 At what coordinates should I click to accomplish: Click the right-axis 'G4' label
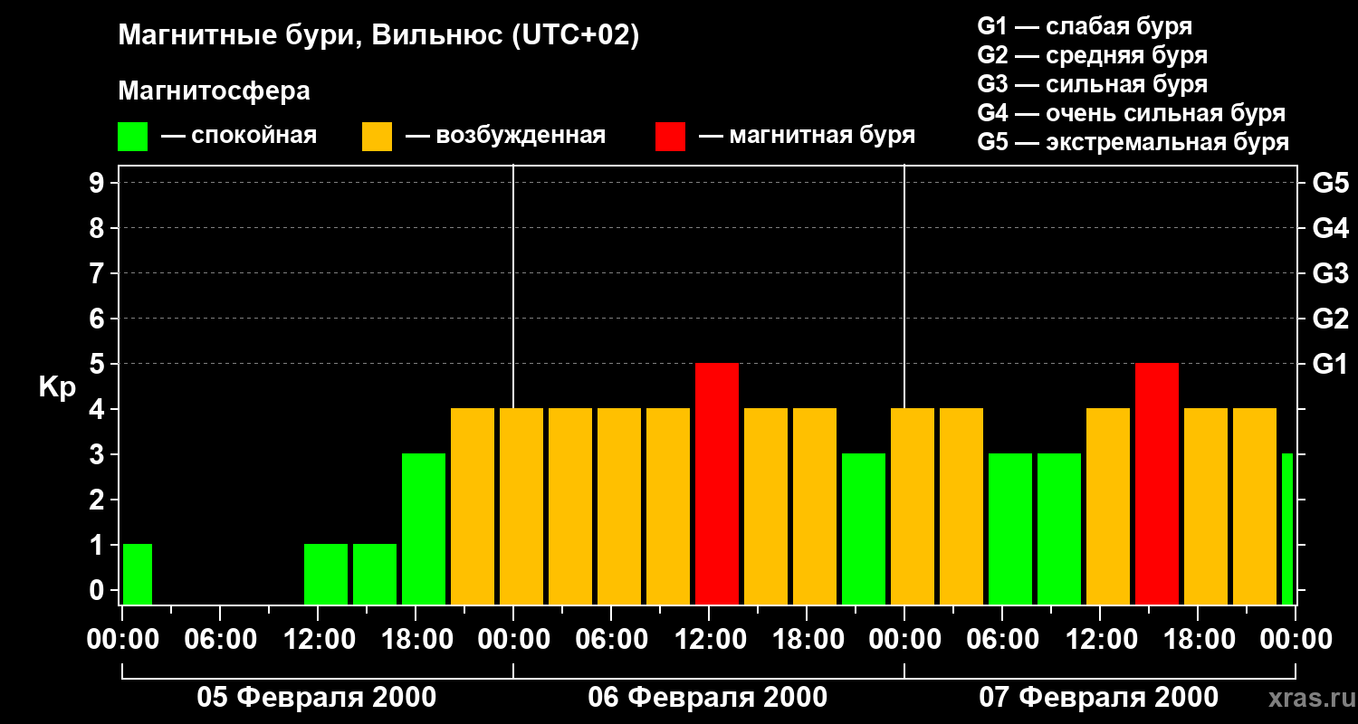[1330, 228]
